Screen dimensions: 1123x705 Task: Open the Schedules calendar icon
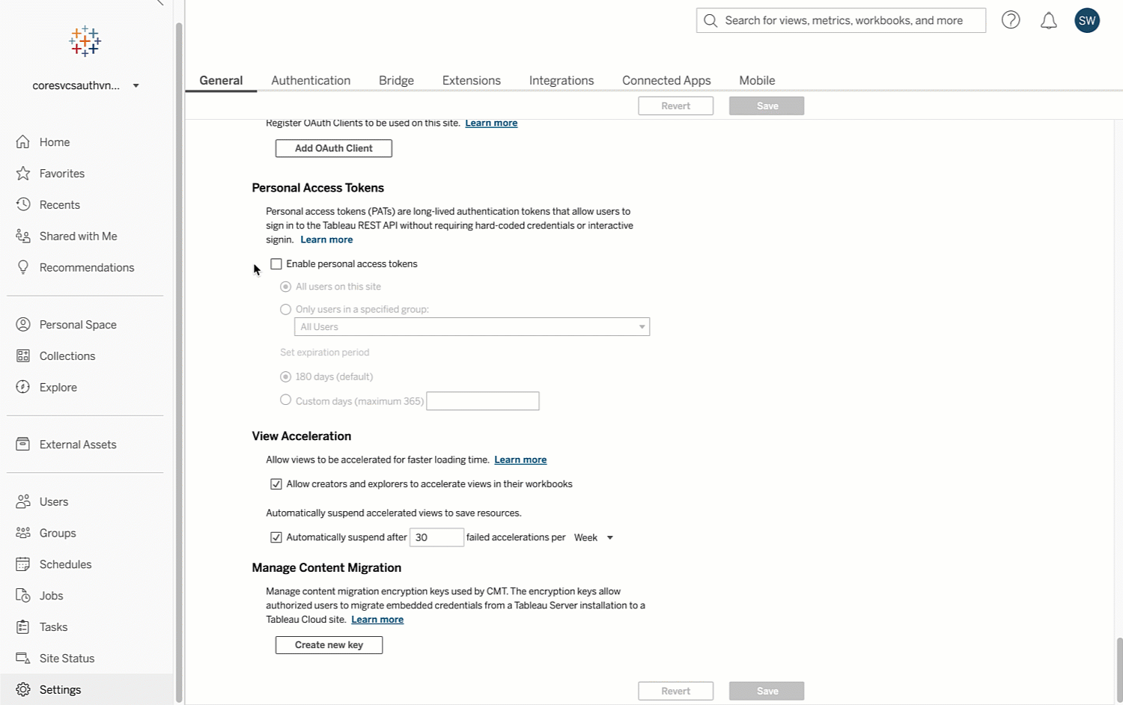click(x=23, y=564)
